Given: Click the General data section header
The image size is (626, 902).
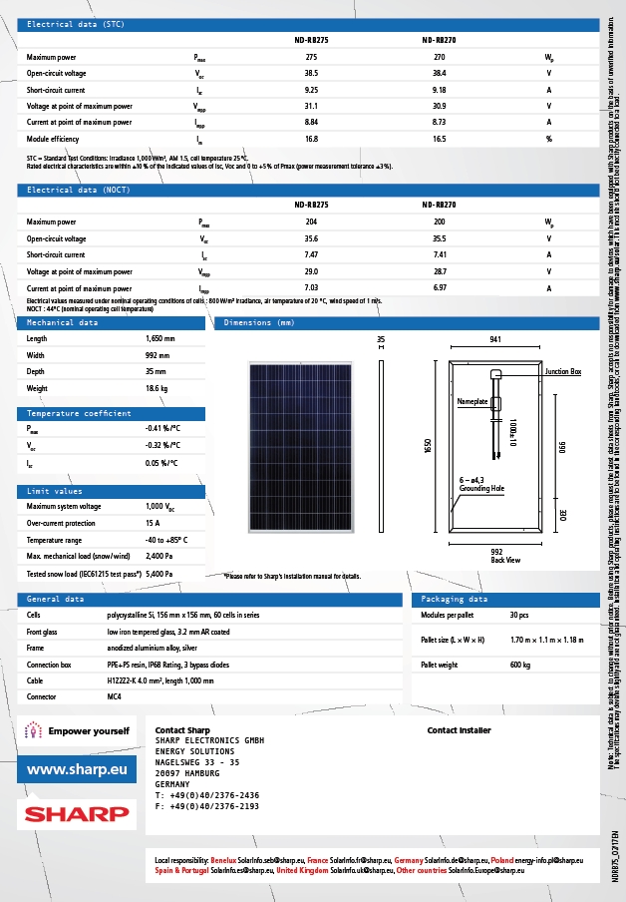Looking at the screenshot, I should click(x=209, y=600).
